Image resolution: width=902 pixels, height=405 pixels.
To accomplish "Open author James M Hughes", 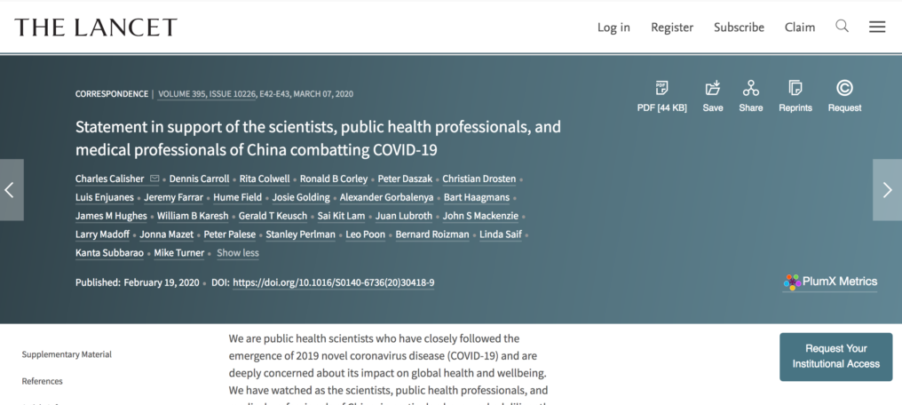I will (x=111, y=216).
